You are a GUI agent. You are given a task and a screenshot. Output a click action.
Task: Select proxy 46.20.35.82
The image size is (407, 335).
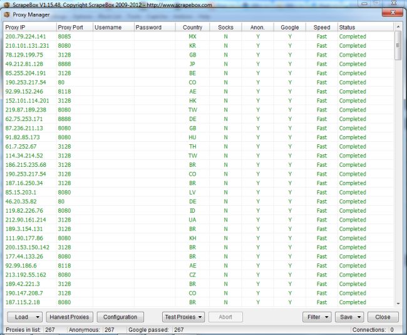199,201
